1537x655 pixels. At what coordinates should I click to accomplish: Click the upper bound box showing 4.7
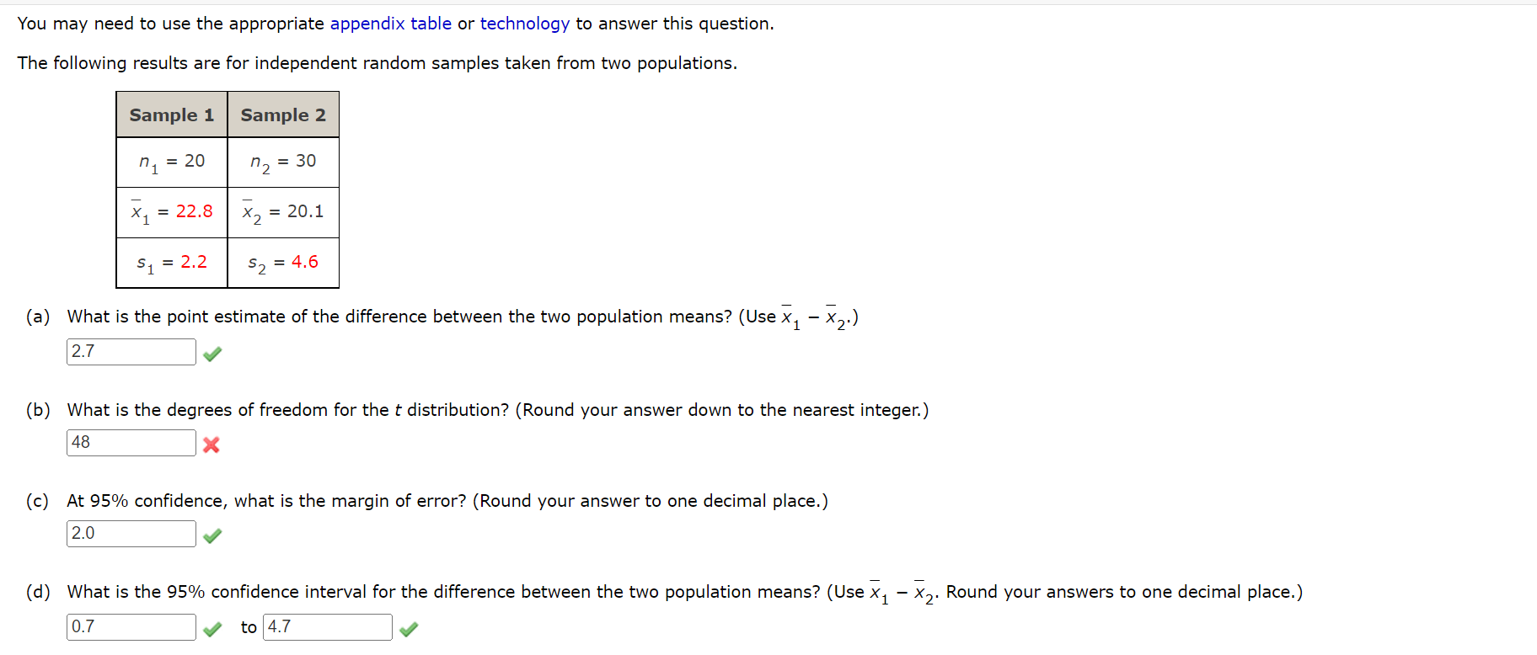tap(327, 626)
